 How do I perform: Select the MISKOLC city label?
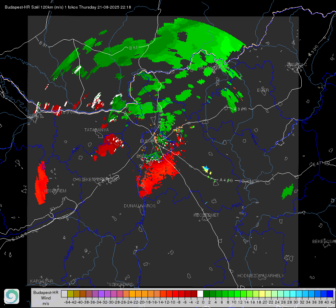tap(298, 65)
